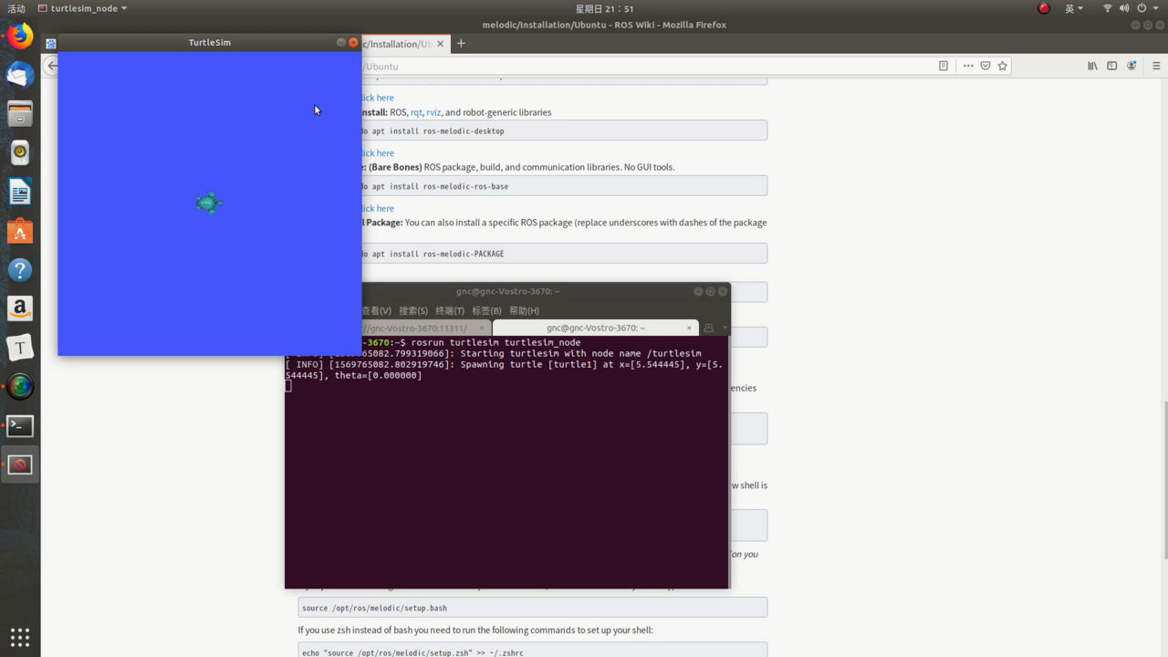Click the Wi-Fi indicator in the top bar
The image size is (1168, 657).
click(x=1108, y=8)
